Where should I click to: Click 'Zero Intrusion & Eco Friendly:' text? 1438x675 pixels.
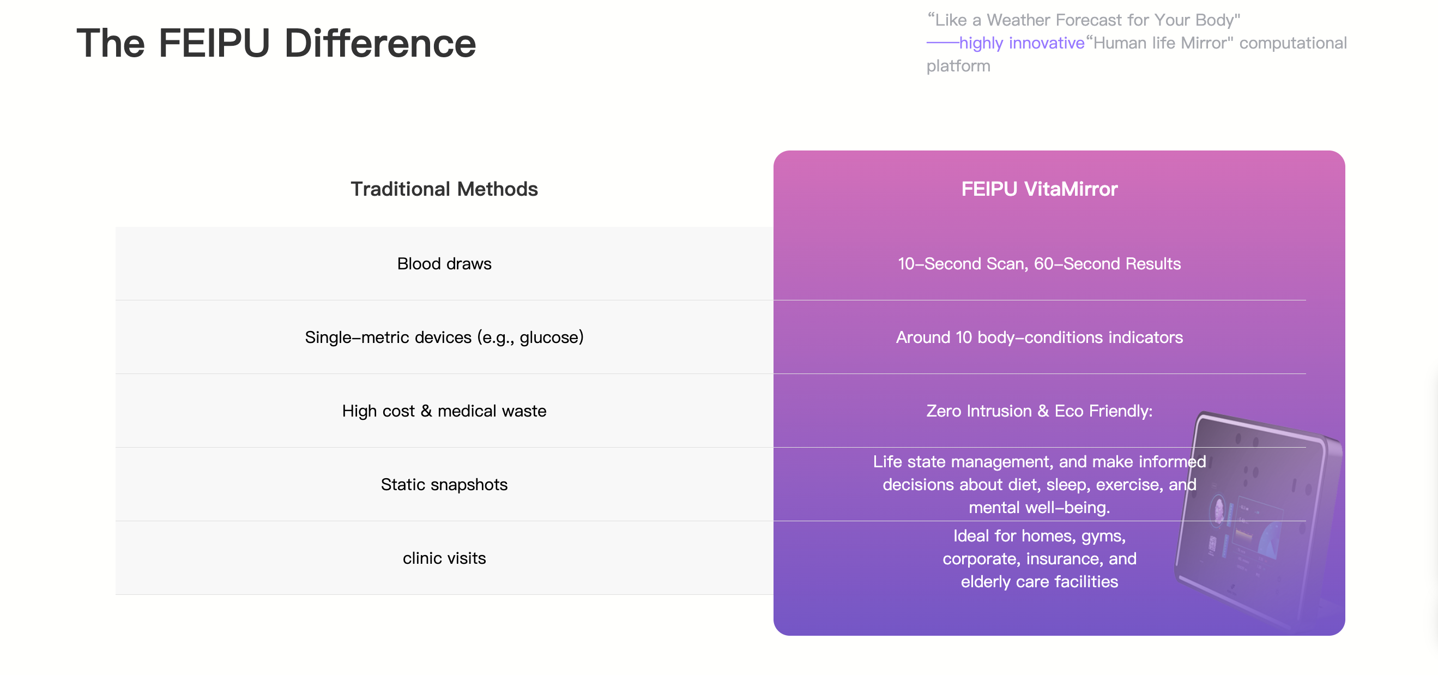1039,411
